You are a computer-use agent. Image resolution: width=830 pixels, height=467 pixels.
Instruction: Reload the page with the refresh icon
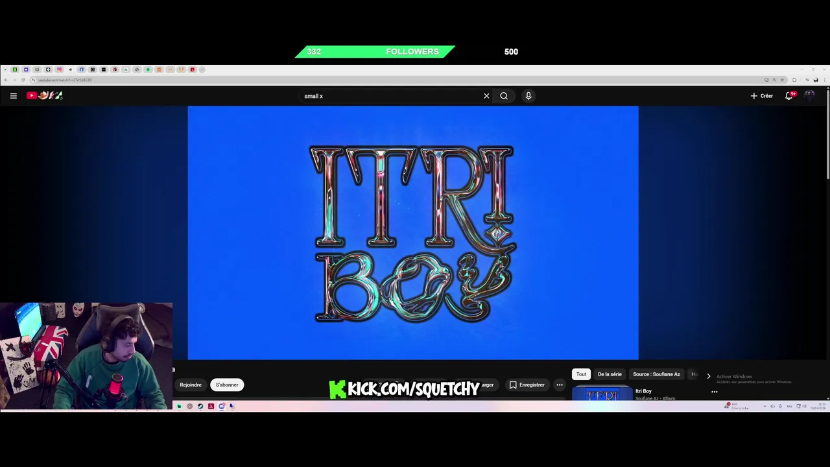tap(23, 80)
